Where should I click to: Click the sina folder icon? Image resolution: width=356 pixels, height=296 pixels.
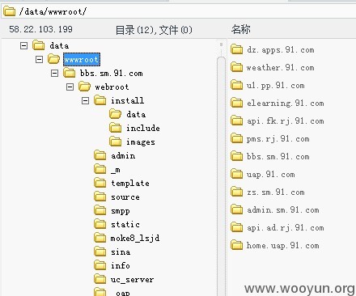100,252
